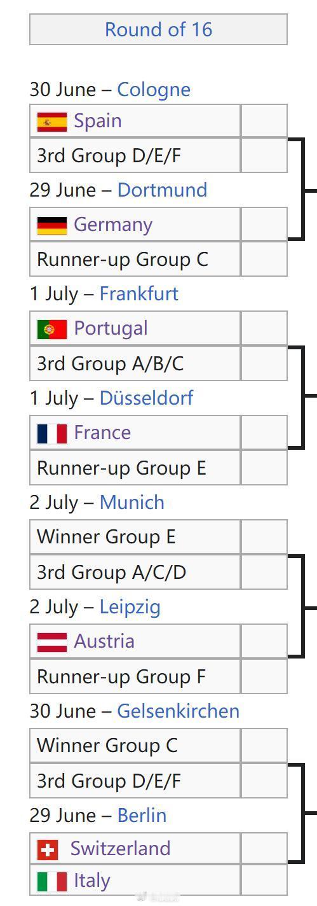The width and height of the screenshot is (317, 906).
Task: Follow the Berlin venue link
Action: pos(142,815)
